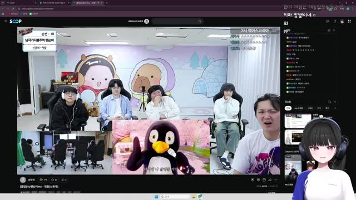Open the user profile avatar in header
356x200 pixels.
(342, 21)
